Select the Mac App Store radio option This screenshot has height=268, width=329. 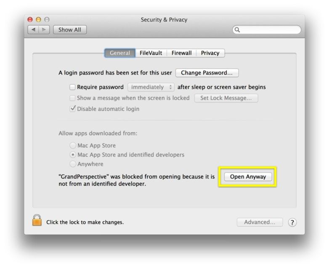pyautogui.click(x=73, y=145)
